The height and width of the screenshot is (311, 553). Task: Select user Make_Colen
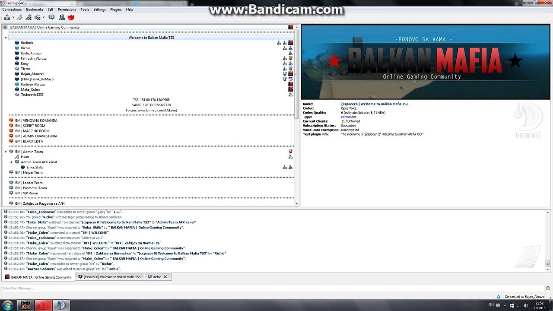pyautogui.click(x=30, y=89)
